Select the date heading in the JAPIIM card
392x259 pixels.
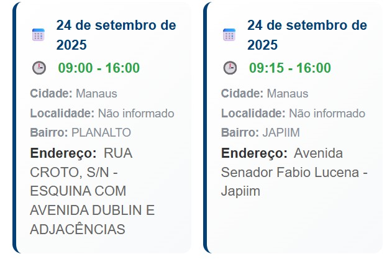[x=307, y=35]
